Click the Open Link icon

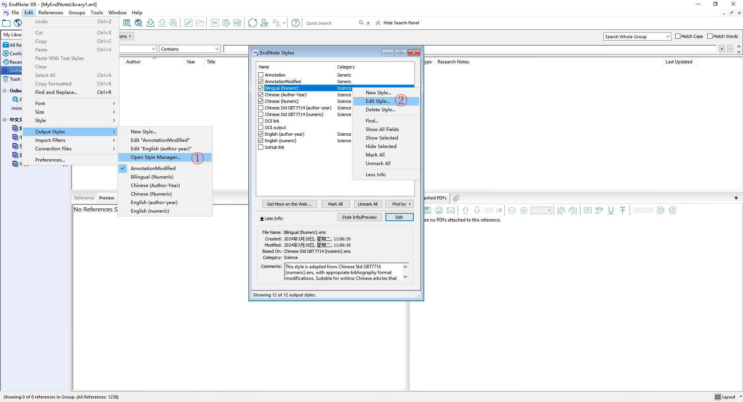click(x=188, y=23)
